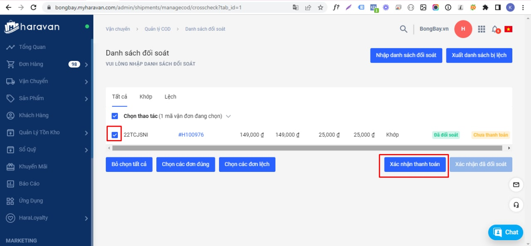Click the red H user avatar
The width and height of the screenshot is (531, 246).
[x=463, y=29]
